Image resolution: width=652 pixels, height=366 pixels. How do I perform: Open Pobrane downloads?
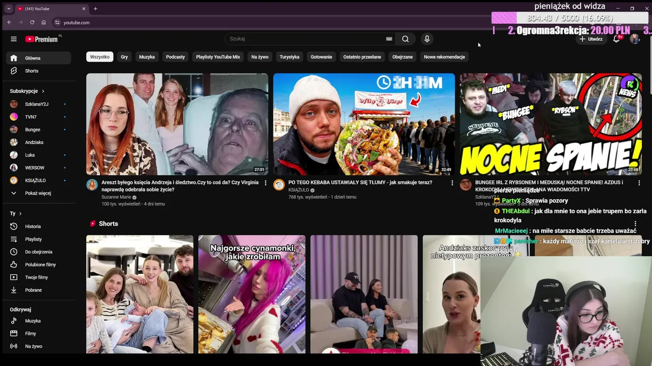pyautogui.click(x=39, y=290)
